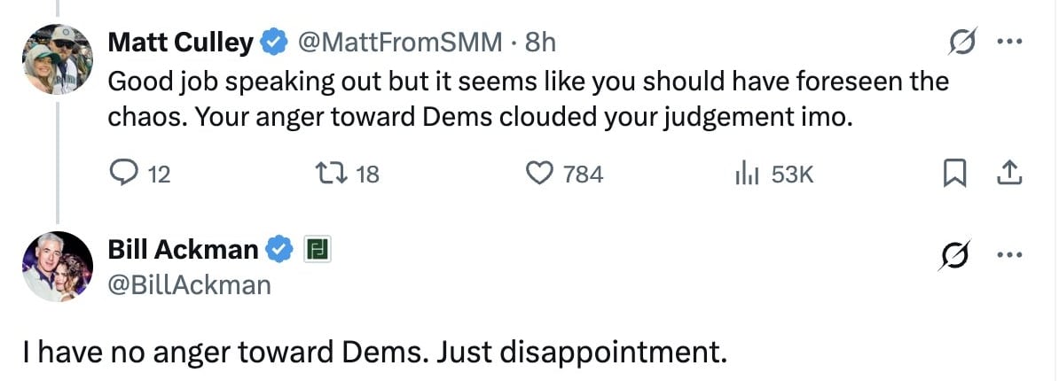Repost the tweet with 18 reposts
Image resolution: width=1059 pixels, height=381 pixels.
tap(348, 175)
